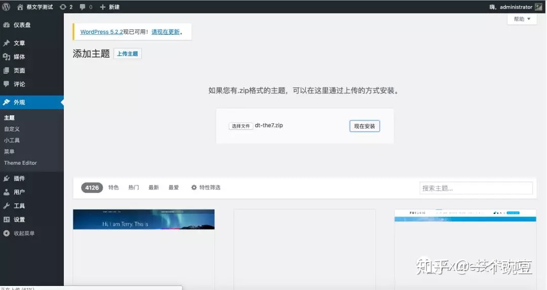Select the 4126 theme count tab

coord(92,187)
